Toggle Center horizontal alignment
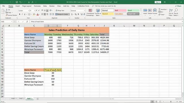Viewport: 184px width, 103px height. [45, 14]
